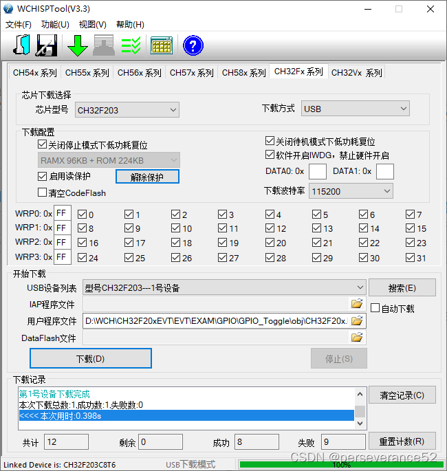Click the IAP program file path field
The height and width of the screenshot is (471, 447).
(216, 304)
